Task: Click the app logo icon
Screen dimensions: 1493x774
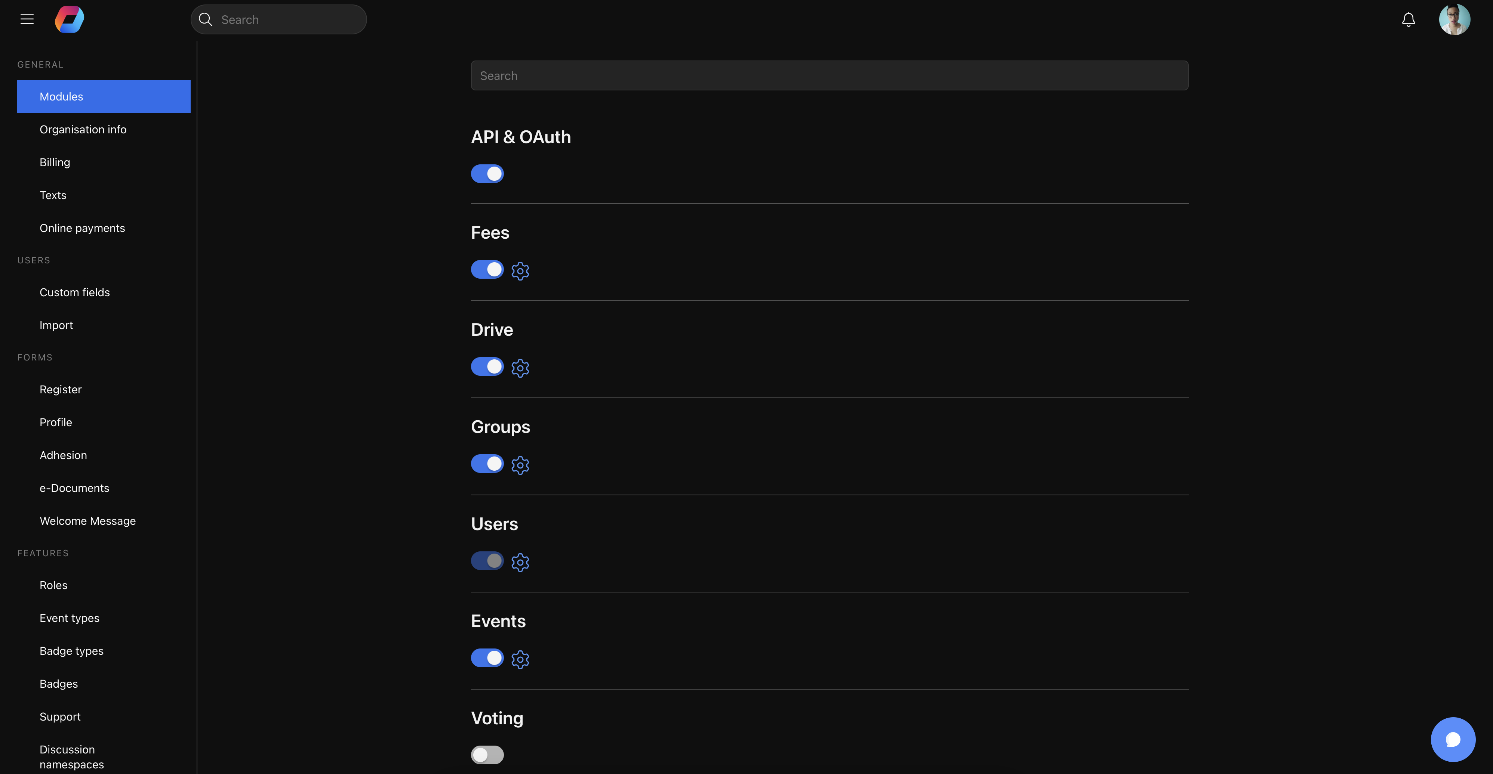Action: coord(69,19)
